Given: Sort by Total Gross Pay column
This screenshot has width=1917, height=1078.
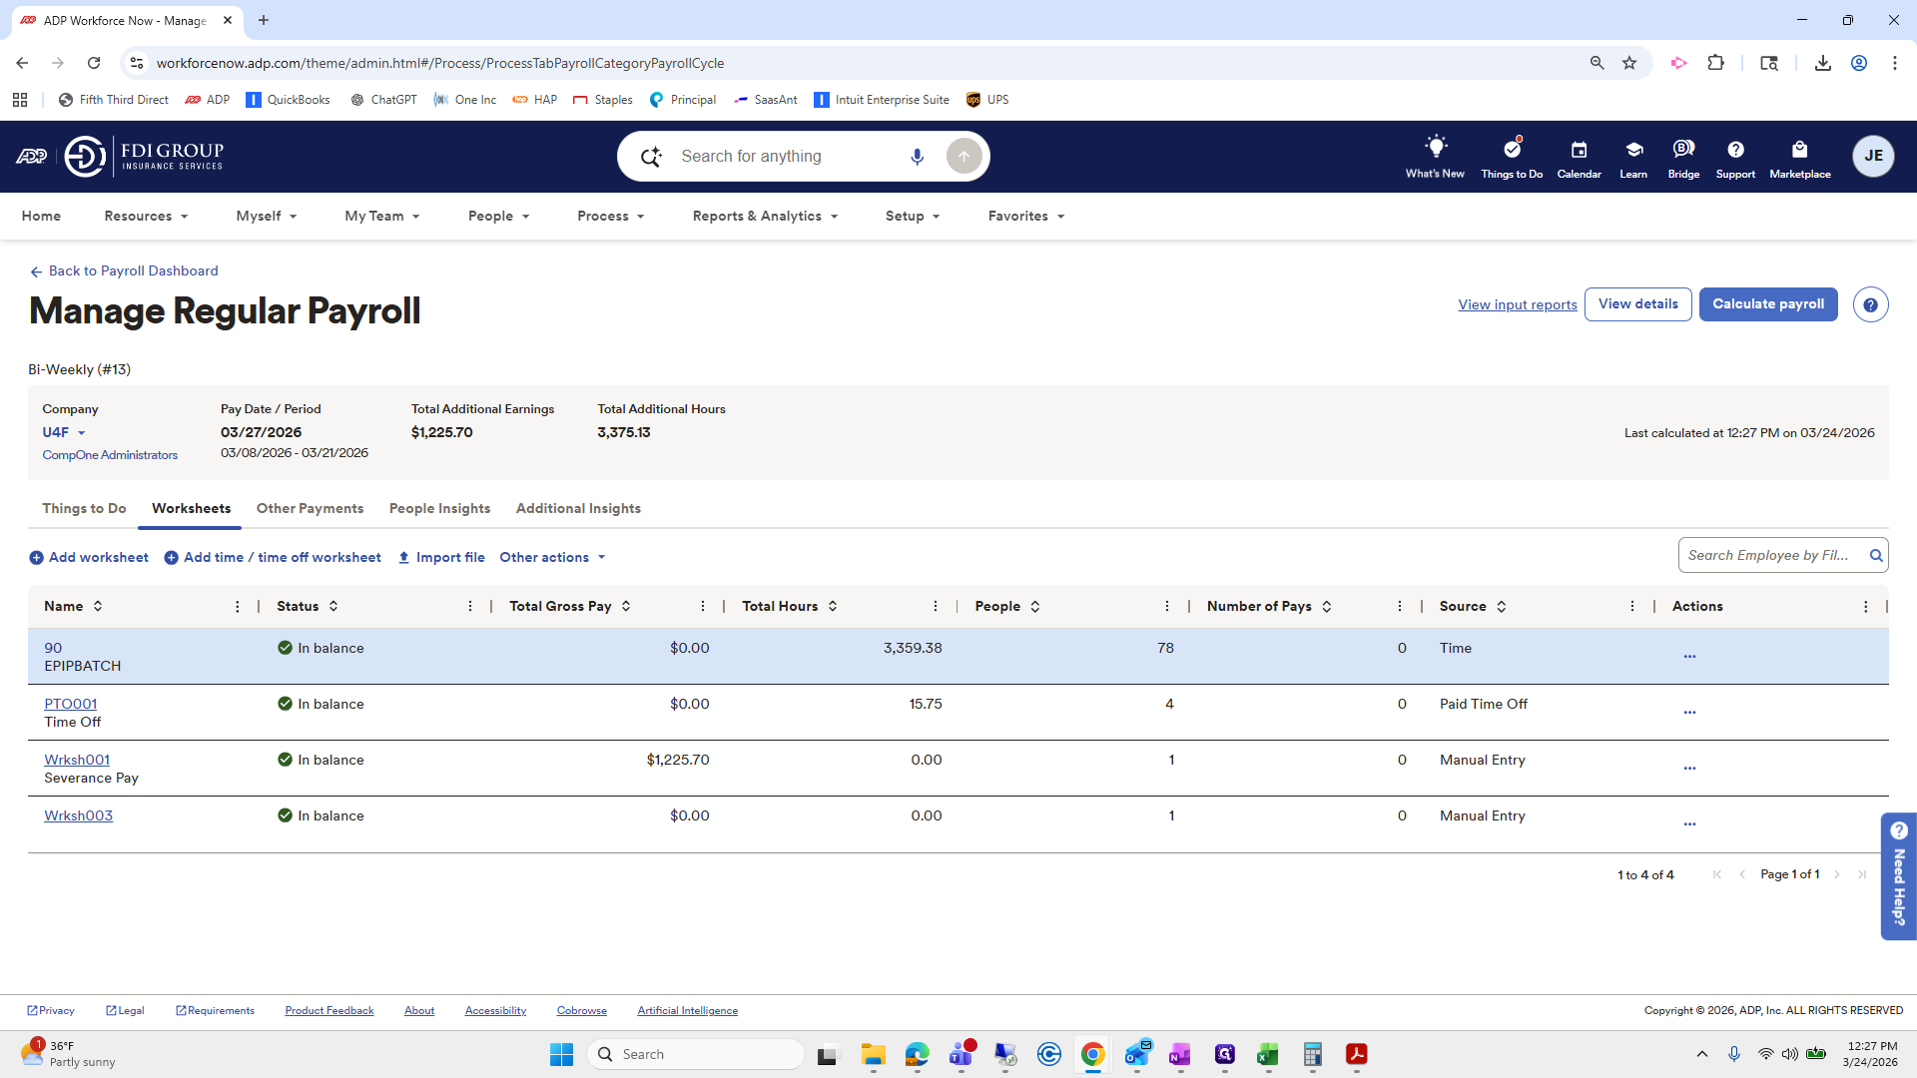Looking at the screenshot, I should pyautogui.click(x=626, y=607).
